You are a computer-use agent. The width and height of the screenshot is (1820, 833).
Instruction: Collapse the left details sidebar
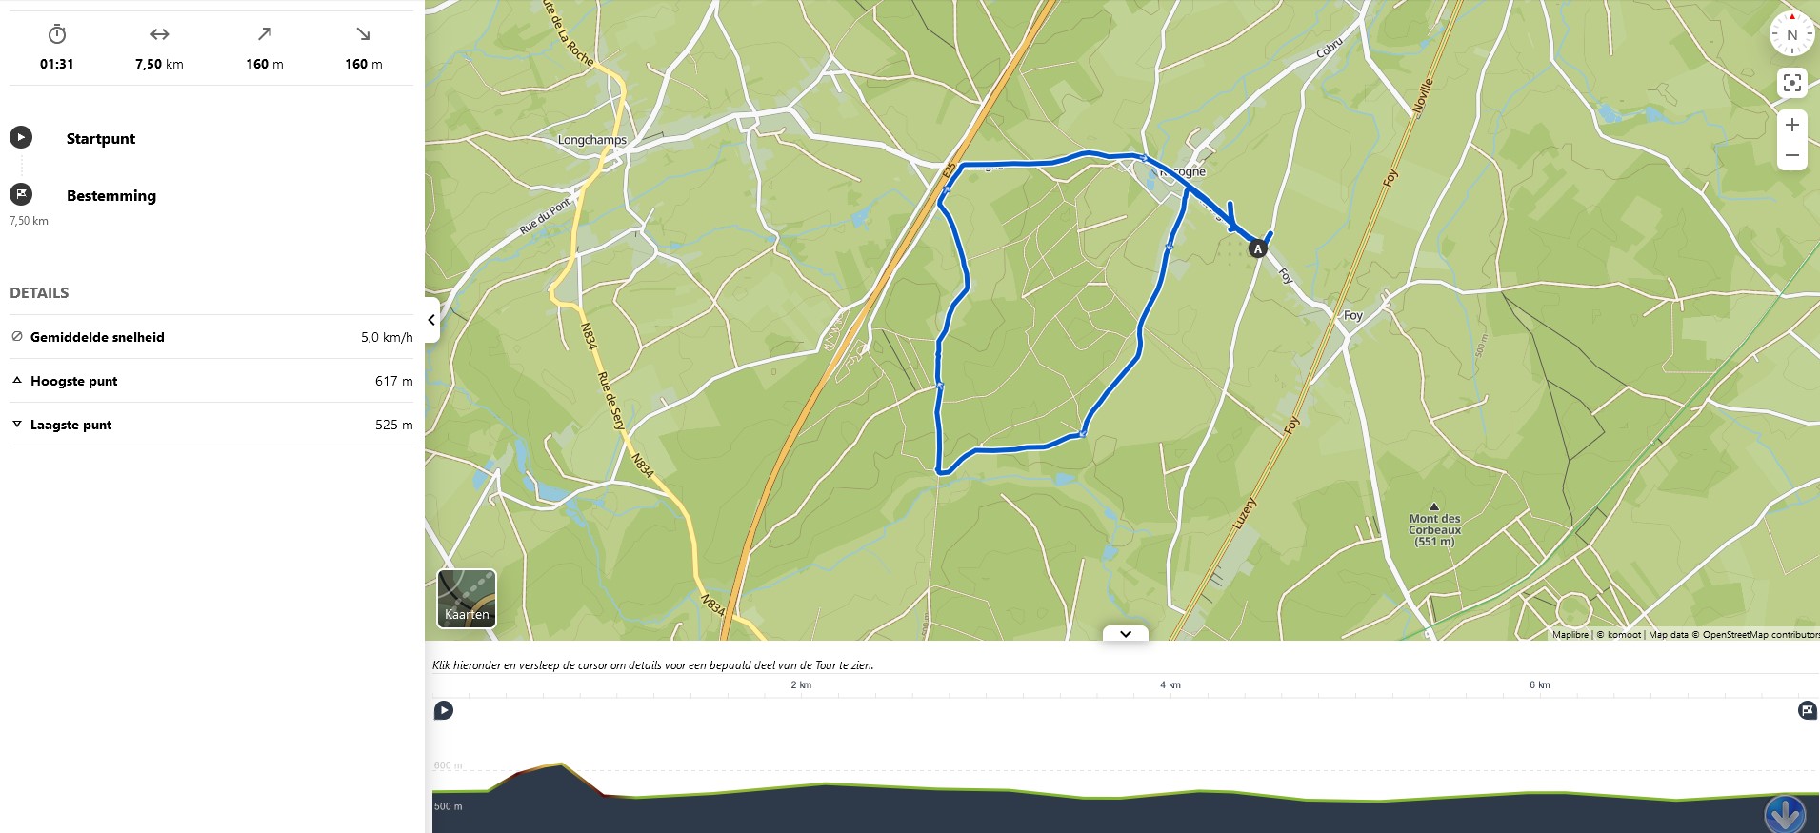[431, 320]
